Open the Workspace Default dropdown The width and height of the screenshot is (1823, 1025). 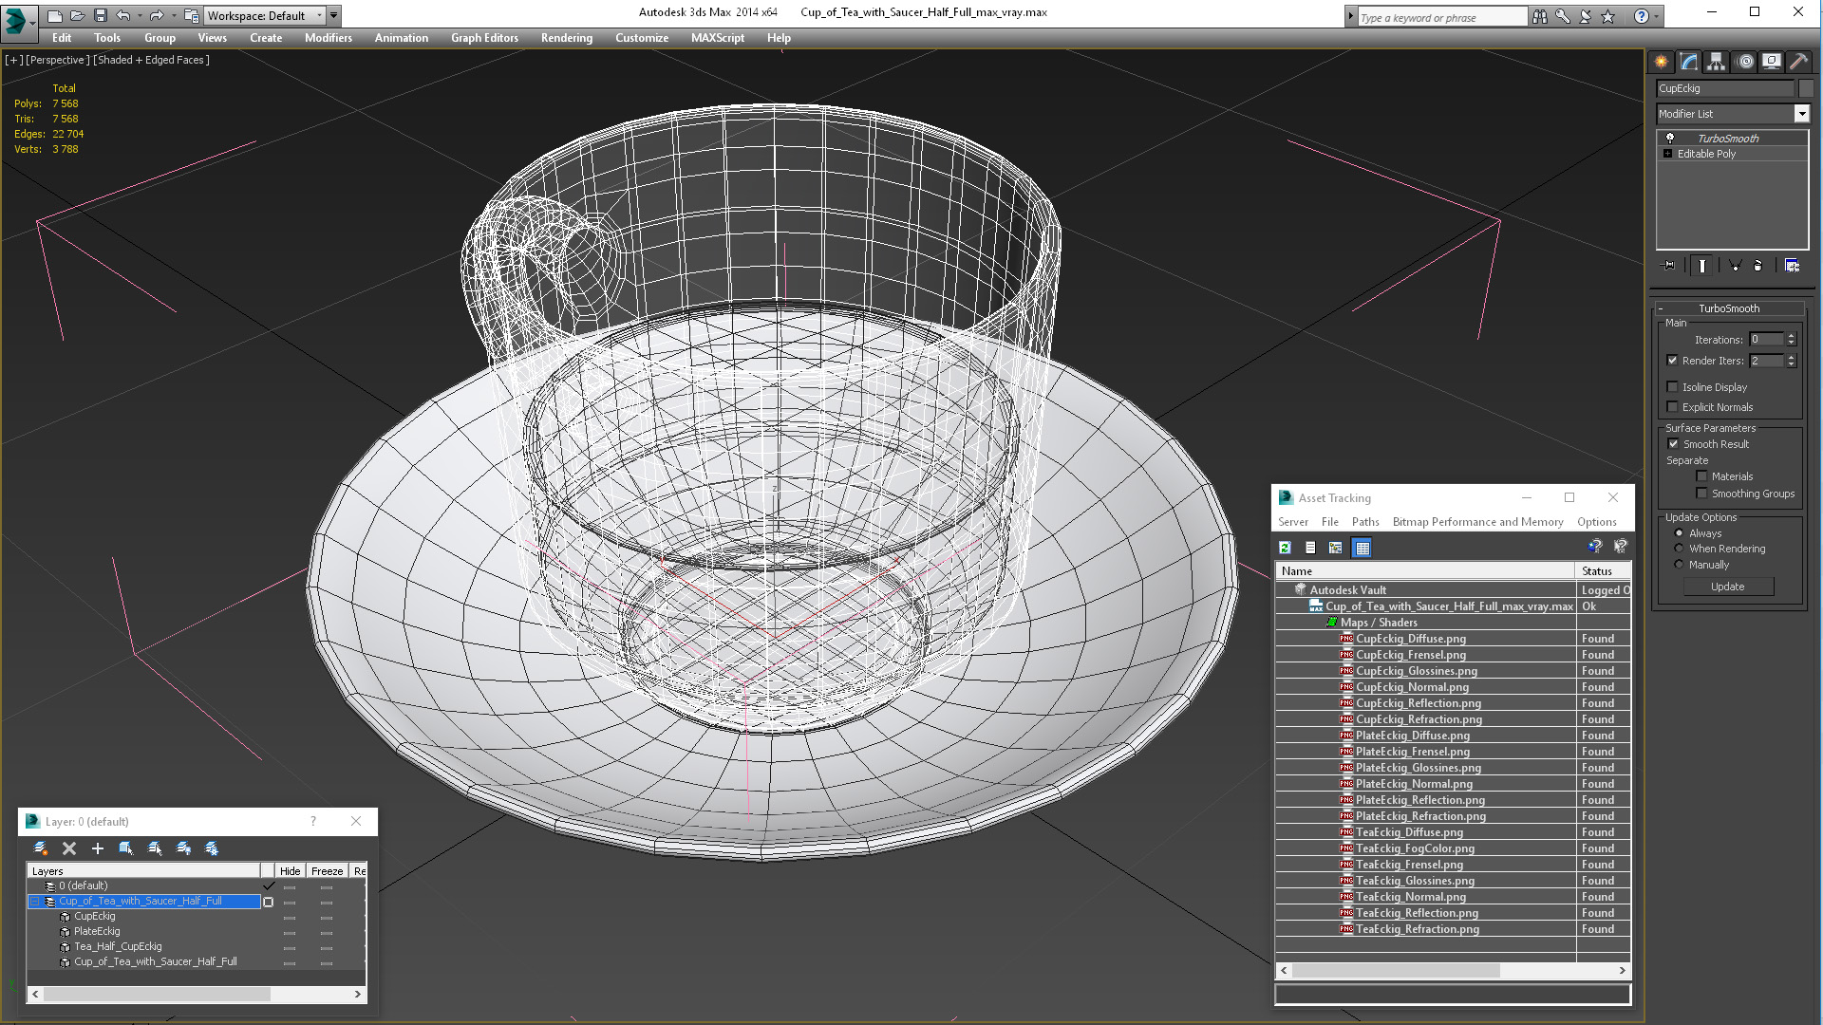[319, 15]
